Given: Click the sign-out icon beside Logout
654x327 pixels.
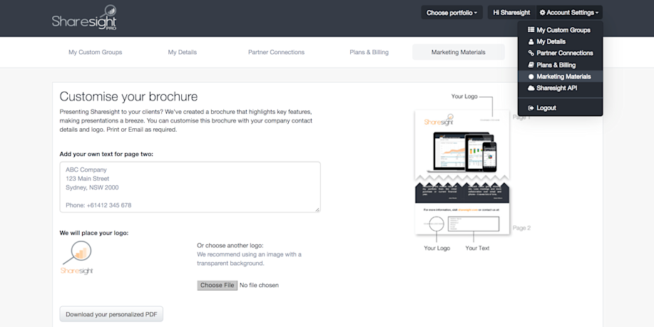Looking at the screenshot, I should click(x=531, y=108).
